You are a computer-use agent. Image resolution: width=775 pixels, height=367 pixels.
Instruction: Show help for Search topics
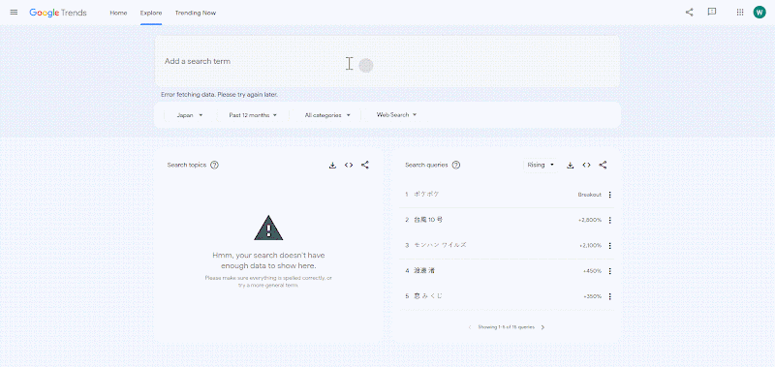(214, 165)
